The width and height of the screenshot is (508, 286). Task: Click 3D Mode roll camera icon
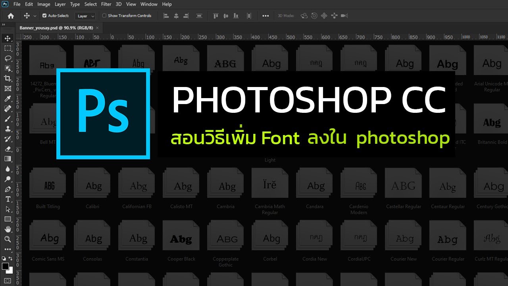[314, 16]
